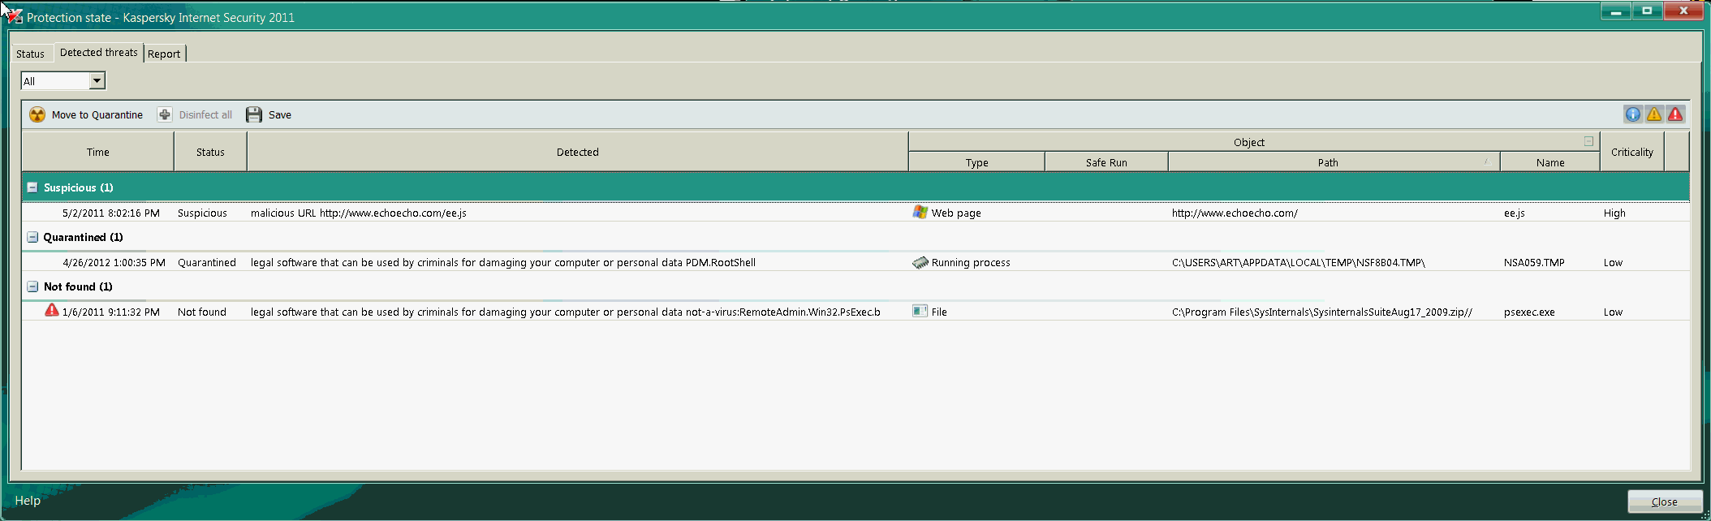Click the Save floppy disk icon
Screen dimensions: 1711x521
[x=254, y=114]
